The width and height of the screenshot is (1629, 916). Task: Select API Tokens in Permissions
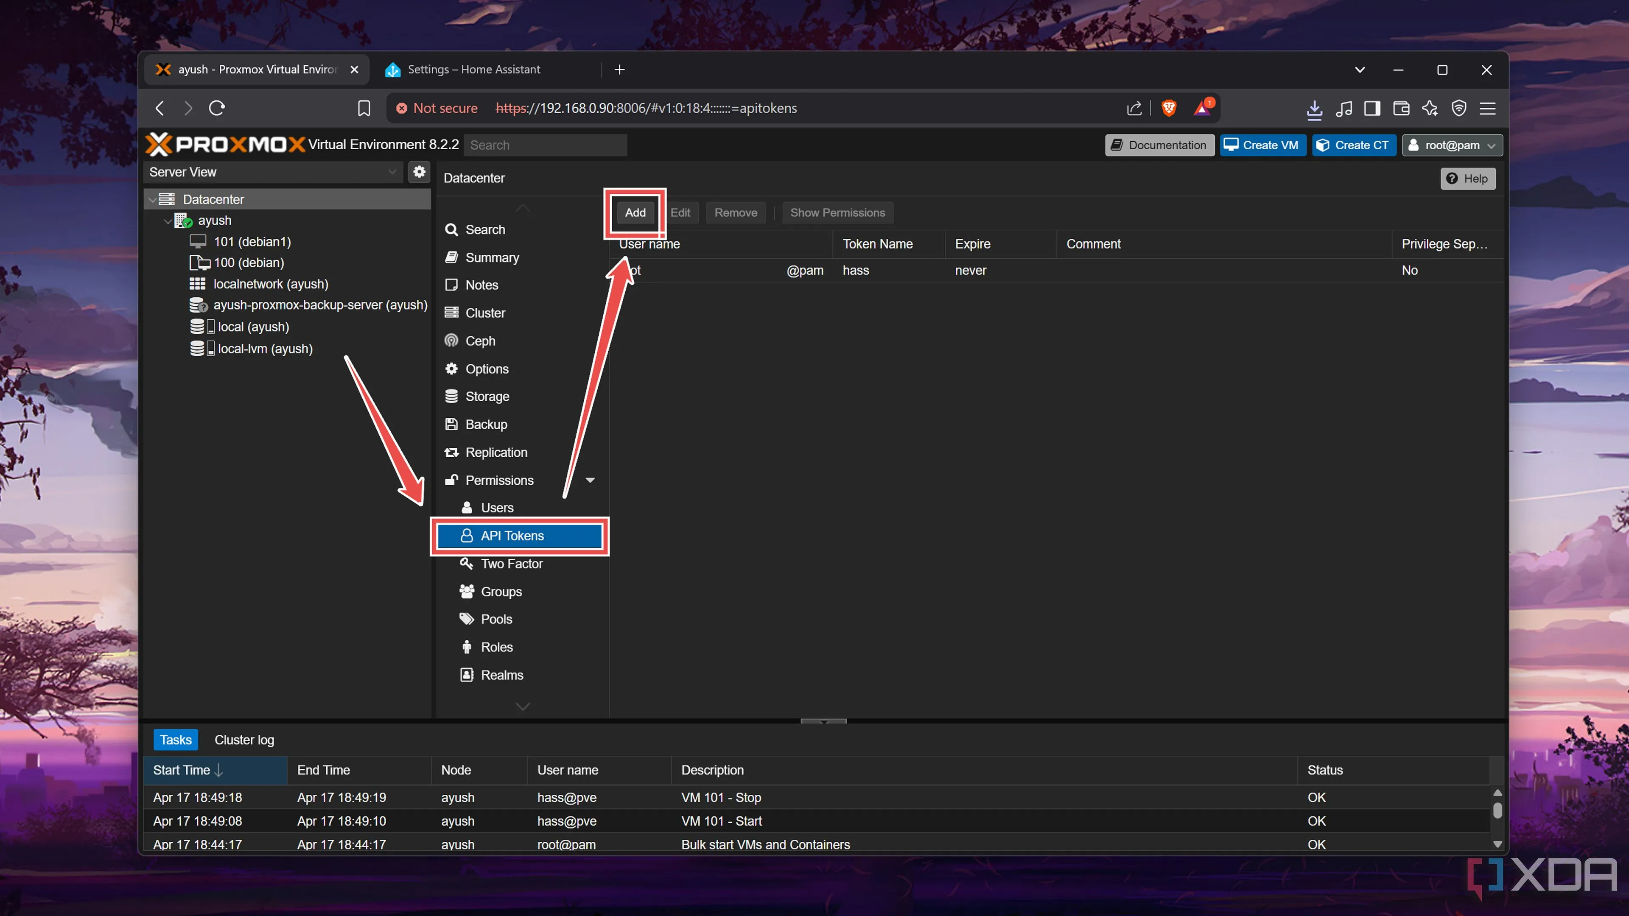[x=520, y=536]
